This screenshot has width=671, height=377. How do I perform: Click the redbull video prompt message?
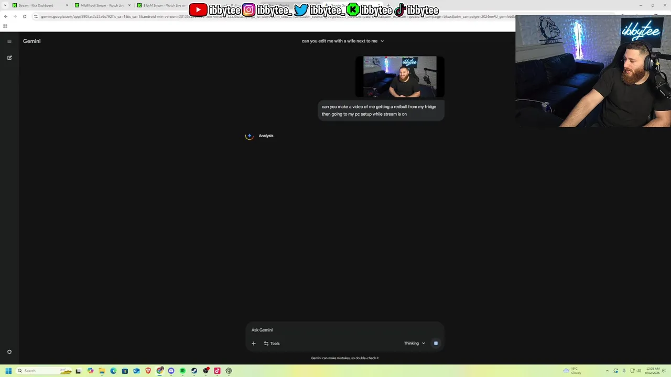click(x=381, y=110)
